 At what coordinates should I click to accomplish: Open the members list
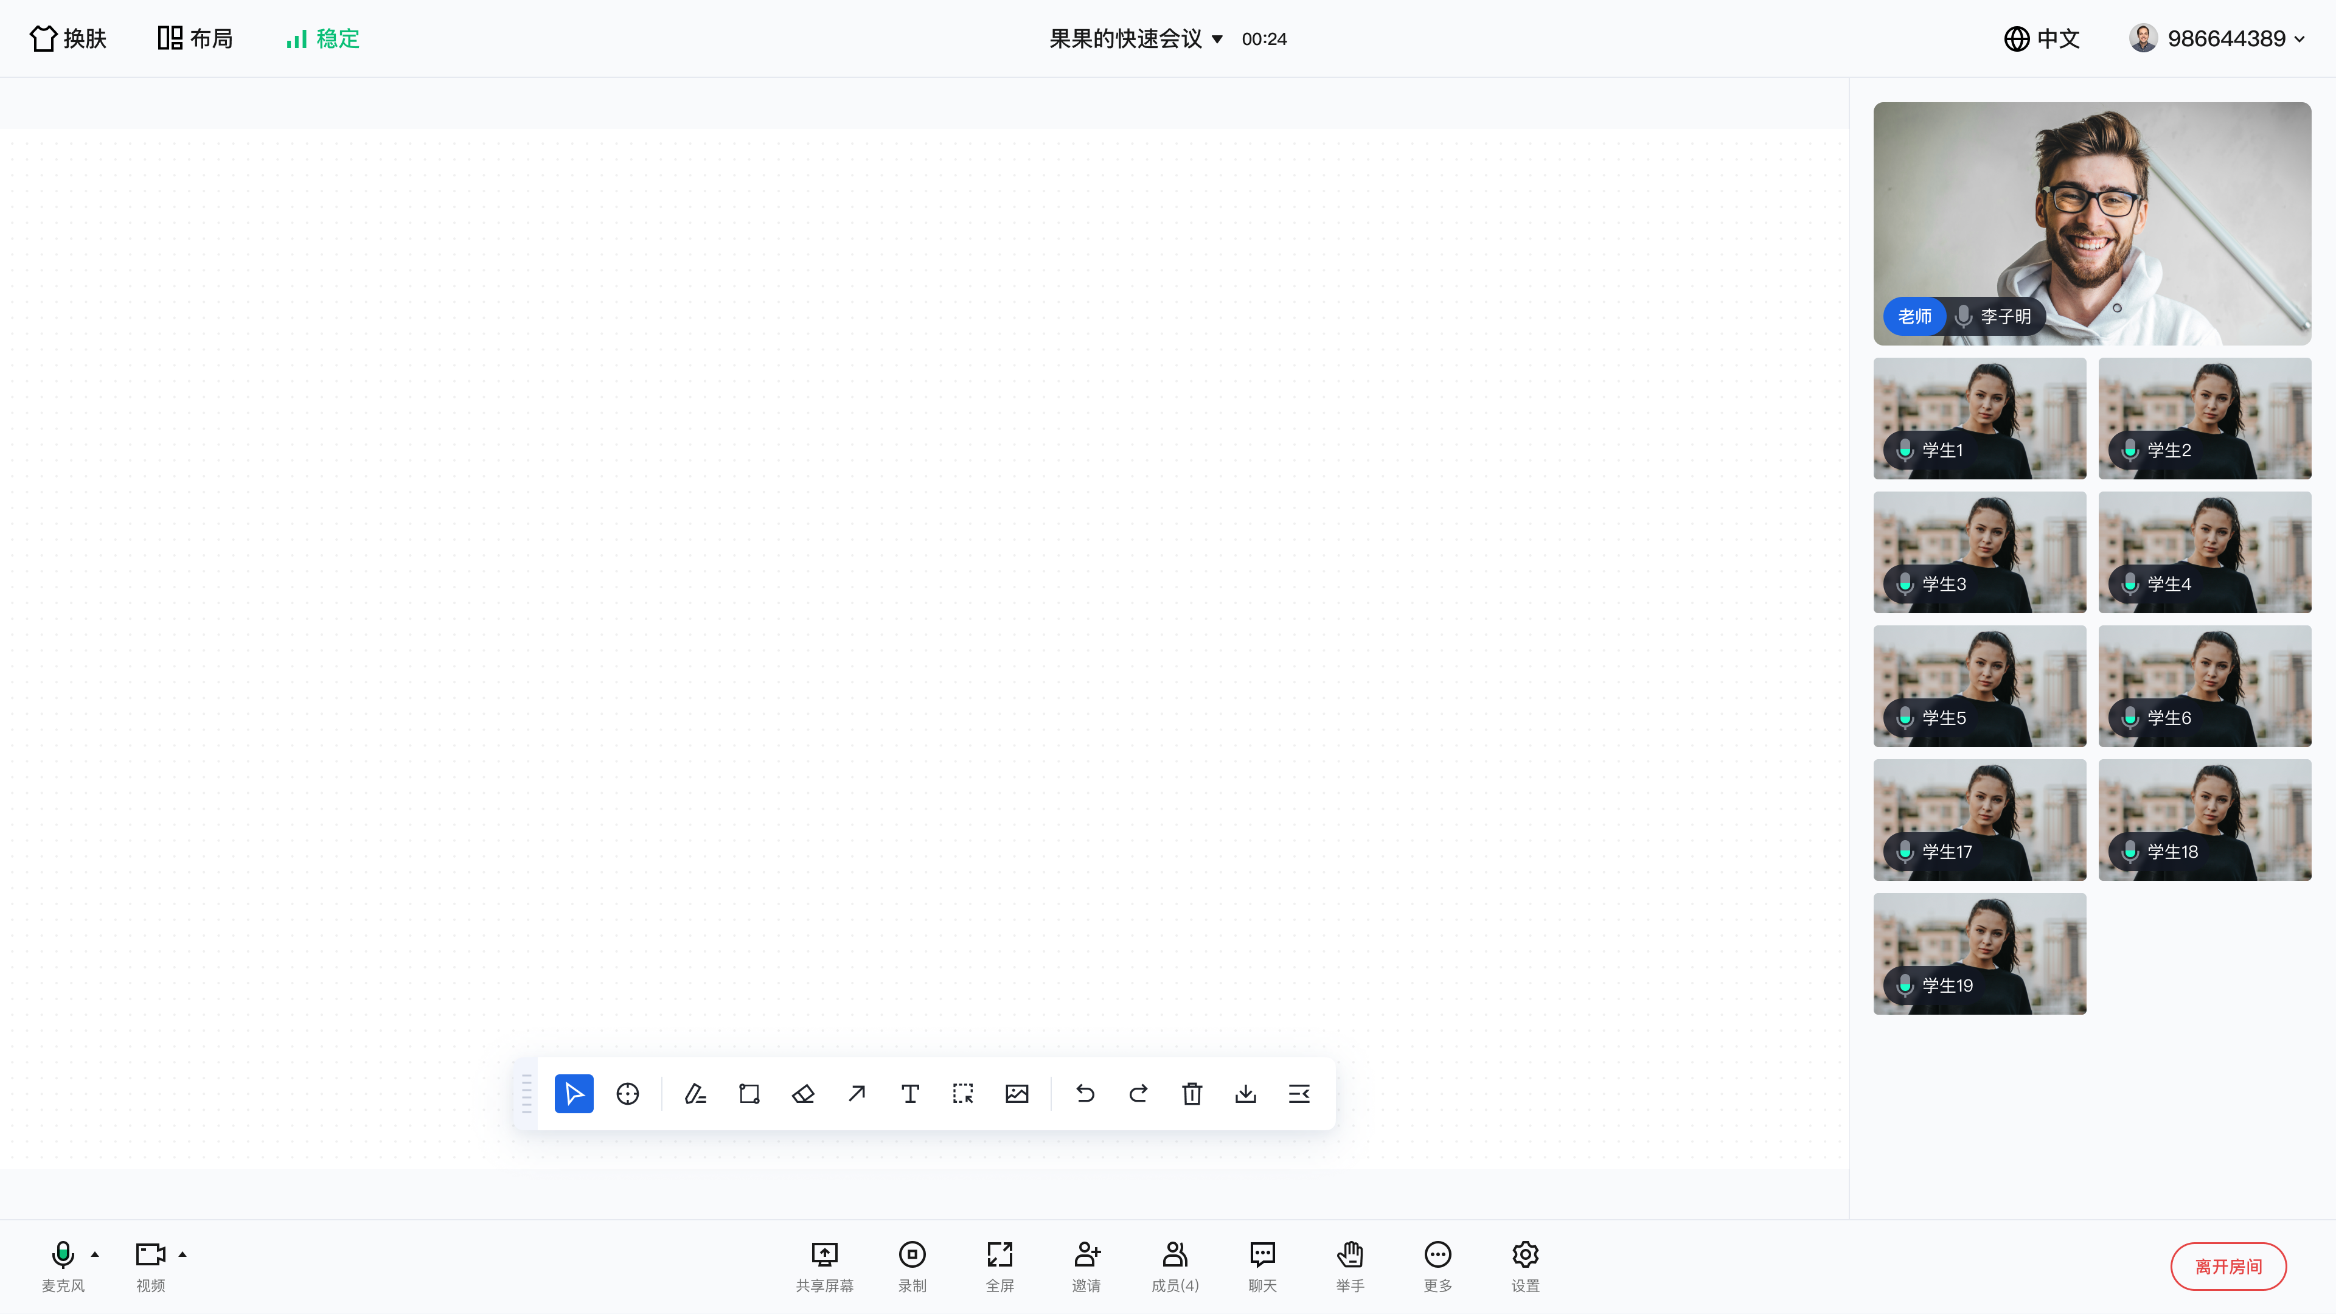(x=1174, y=1266)
